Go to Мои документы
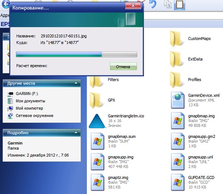The image size is (223, 194). tap(30, 101)
